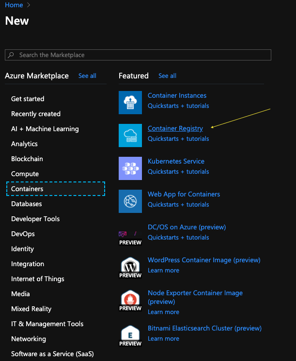Image resolution: width=296 pixels, height=361 pixels.
Task: Go to the Home breadcrumb
Action: [x=14, y=5]
